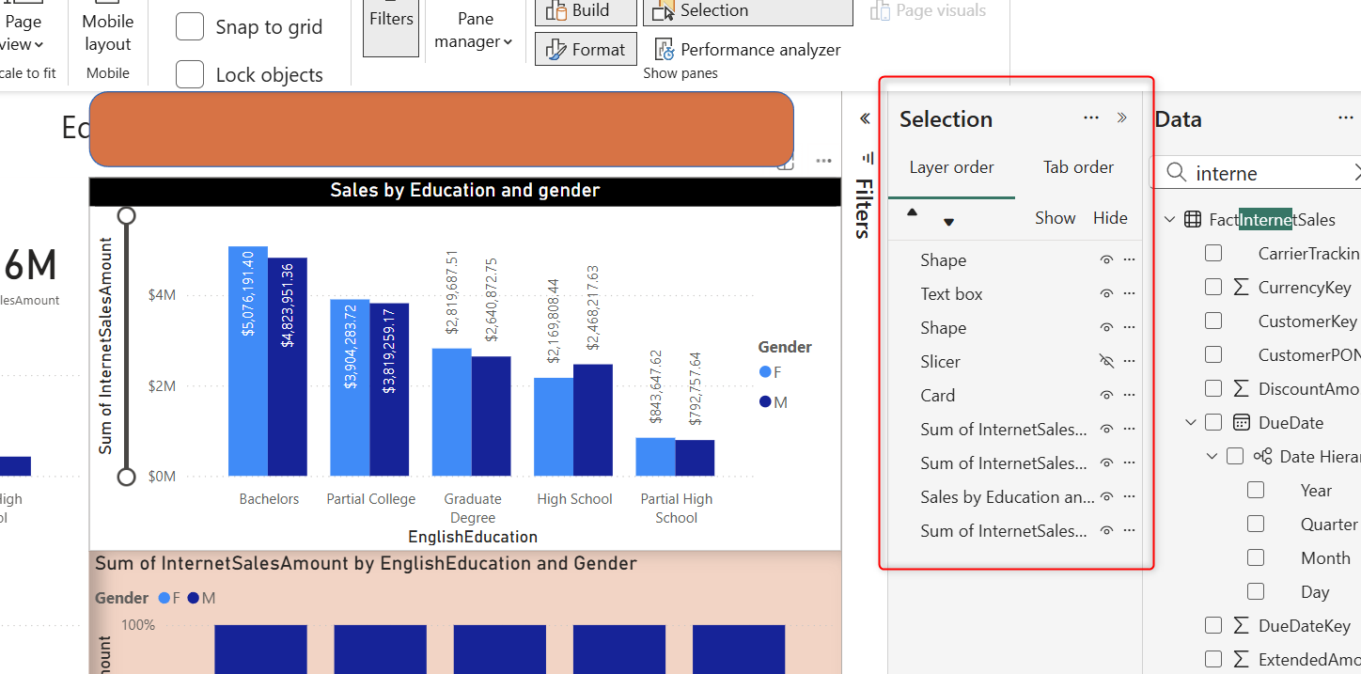Click the top handle of the chart zoom slider

[126, 216]
